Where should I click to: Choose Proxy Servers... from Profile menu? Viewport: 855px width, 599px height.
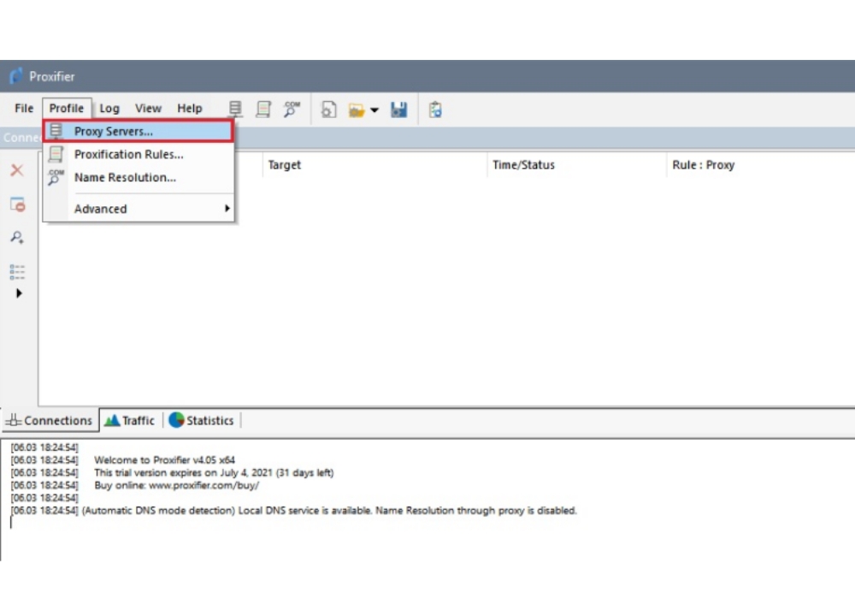coord(139,131)
